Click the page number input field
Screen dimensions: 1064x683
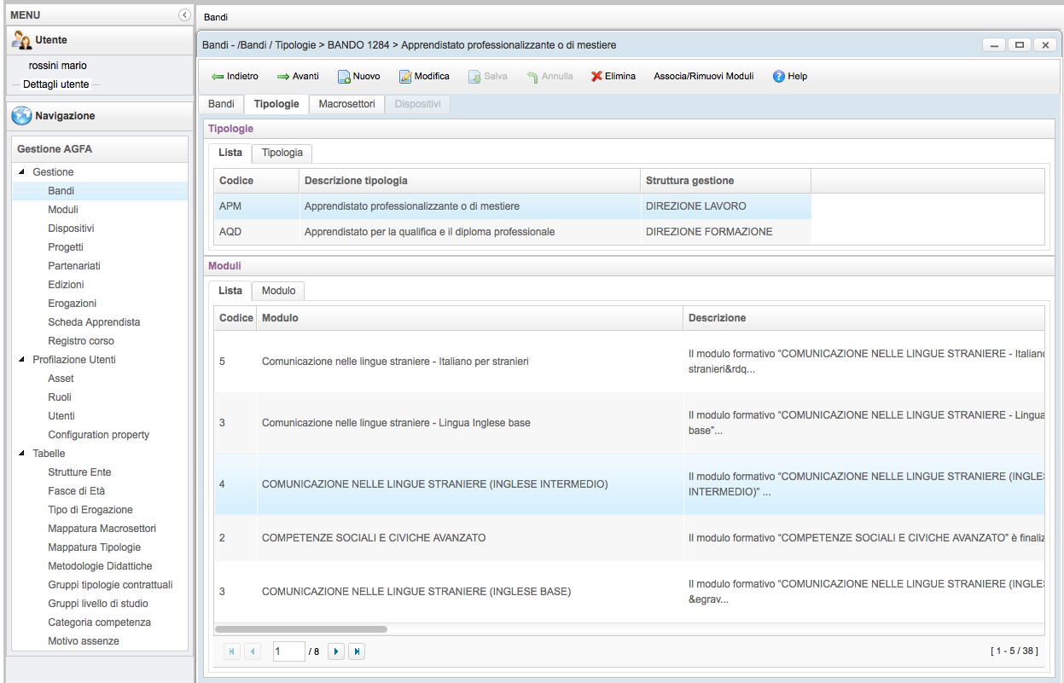tap(288, 651)
